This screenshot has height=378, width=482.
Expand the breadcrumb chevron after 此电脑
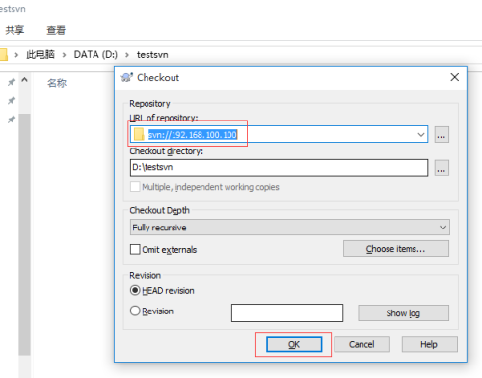64,55
